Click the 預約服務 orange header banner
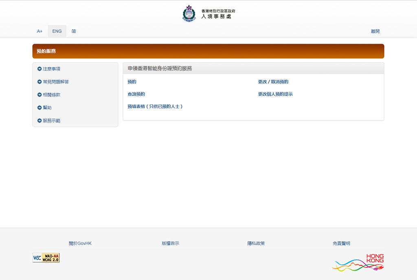 pyautogui.click(x=208, y=51)
